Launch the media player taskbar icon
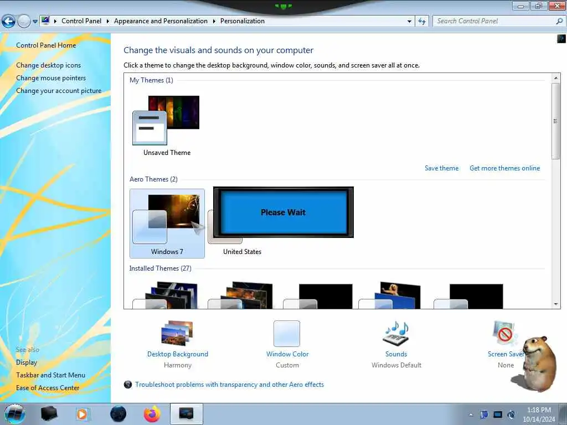This screenshot has height=425, width=567. 82,414
